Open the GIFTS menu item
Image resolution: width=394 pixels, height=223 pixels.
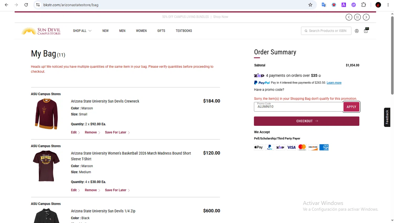(161, 31)
